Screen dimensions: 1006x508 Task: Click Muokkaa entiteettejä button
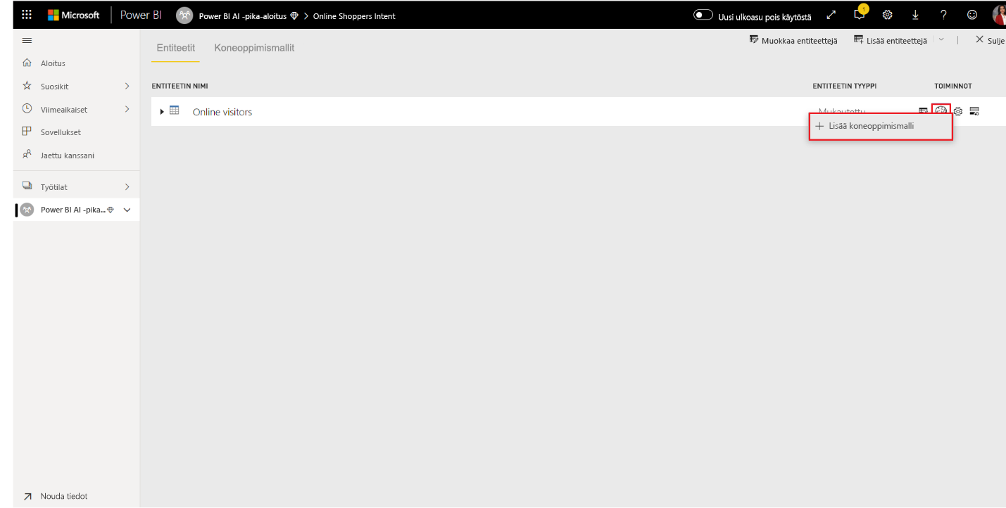(793, 40)
